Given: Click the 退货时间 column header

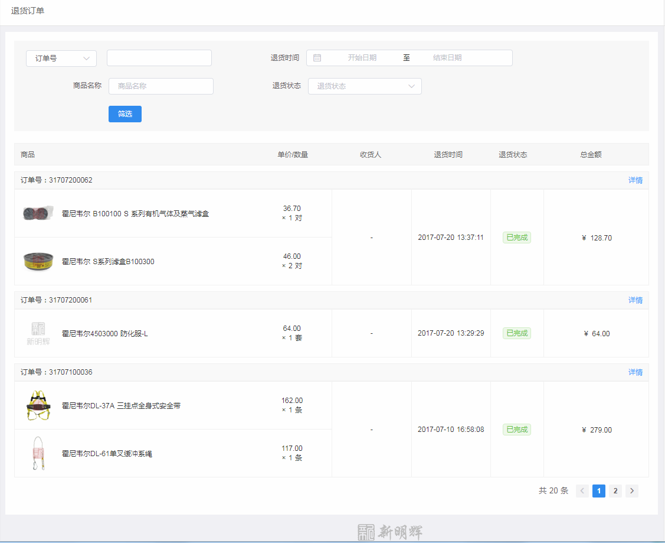Looking at the screenshot, I should click(x=448, y=155).
